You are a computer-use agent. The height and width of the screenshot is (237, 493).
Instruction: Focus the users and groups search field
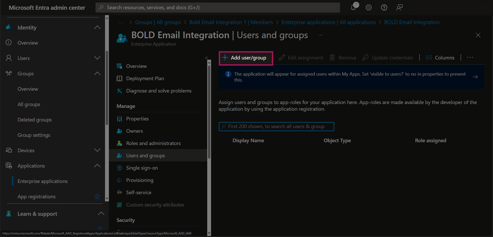[x=276, y=127]
